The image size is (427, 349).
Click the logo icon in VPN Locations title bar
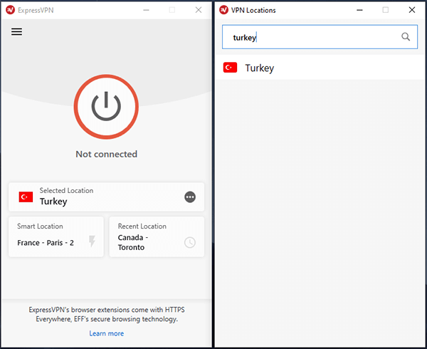pyautogui.click(x=224, y=10)
